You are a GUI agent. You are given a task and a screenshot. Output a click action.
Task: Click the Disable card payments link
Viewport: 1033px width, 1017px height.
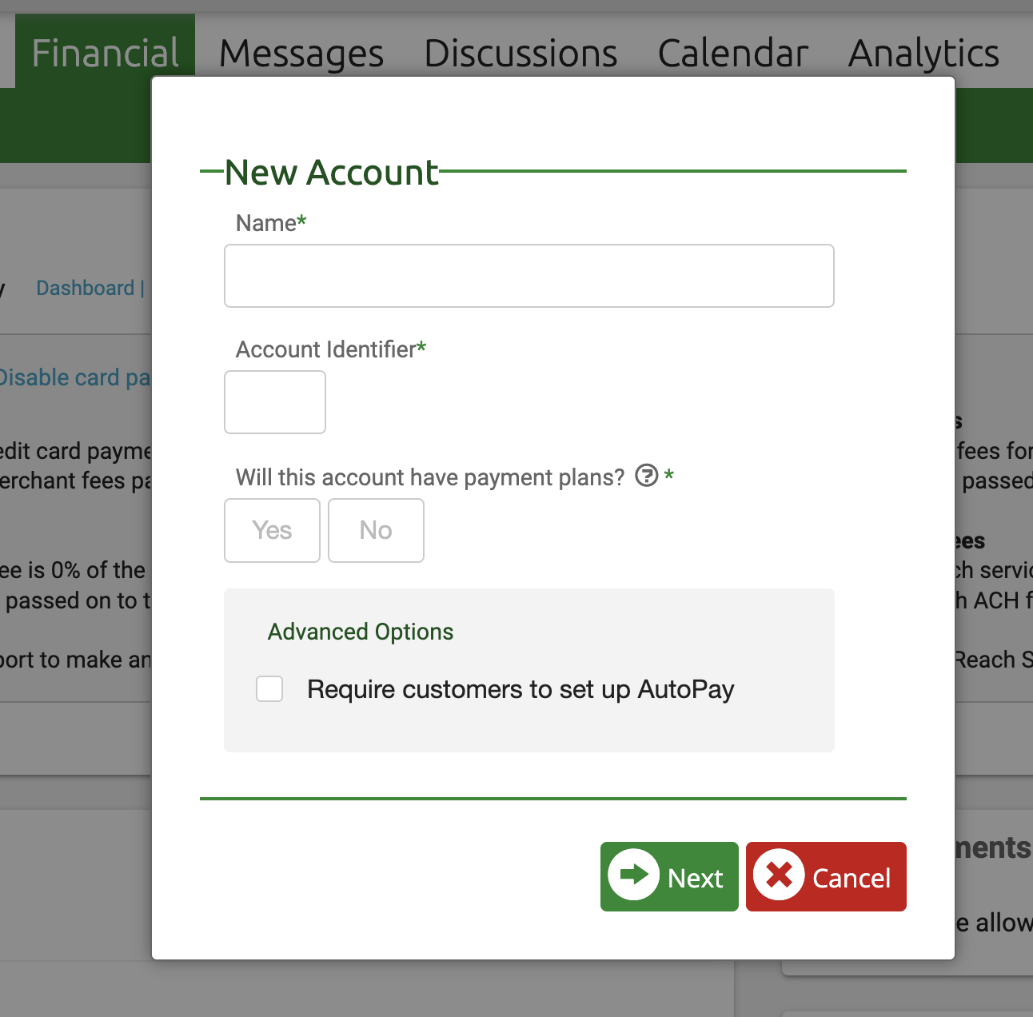(75, 377)
